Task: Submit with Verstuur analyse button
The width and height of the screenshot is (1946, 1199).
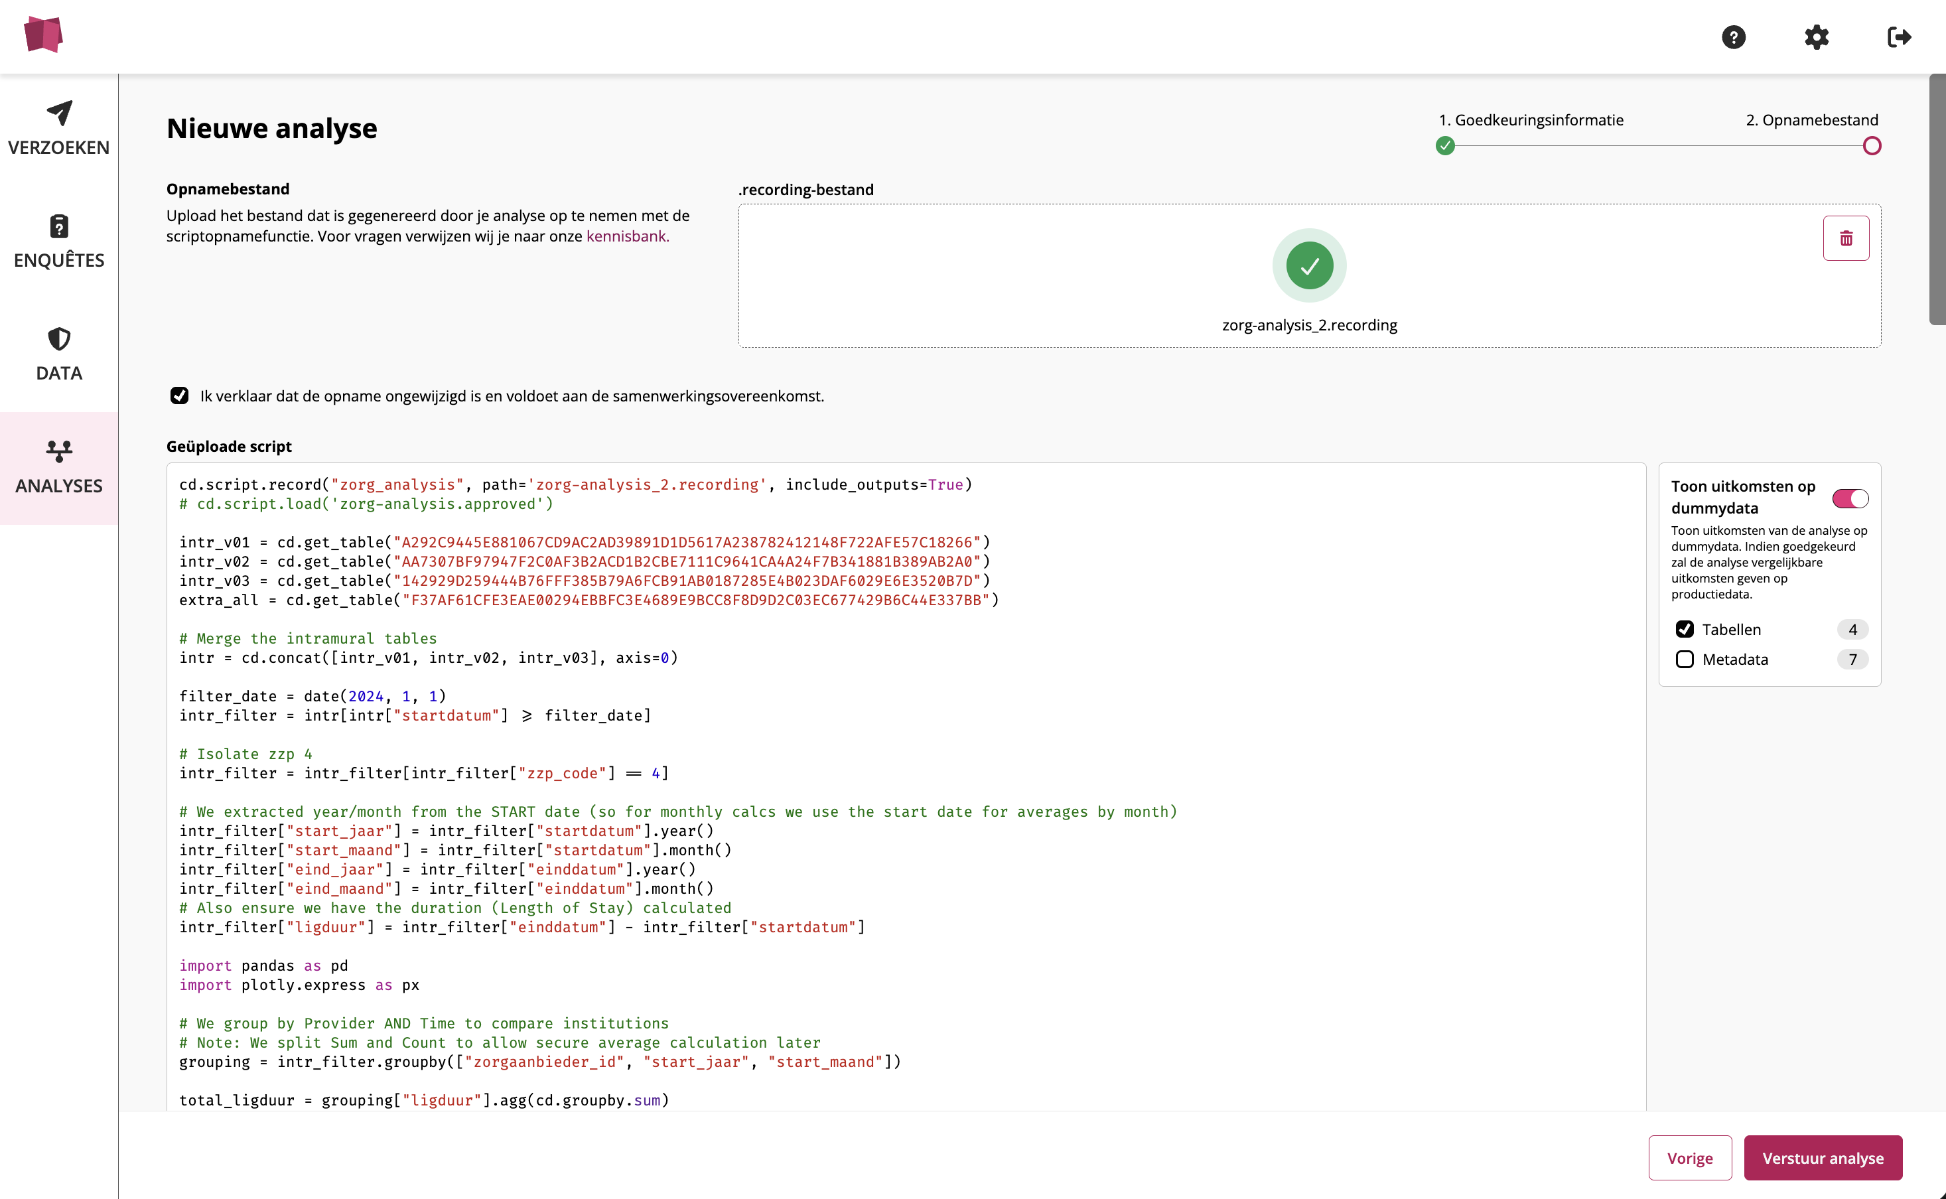Action: tap(1823, 1158)
